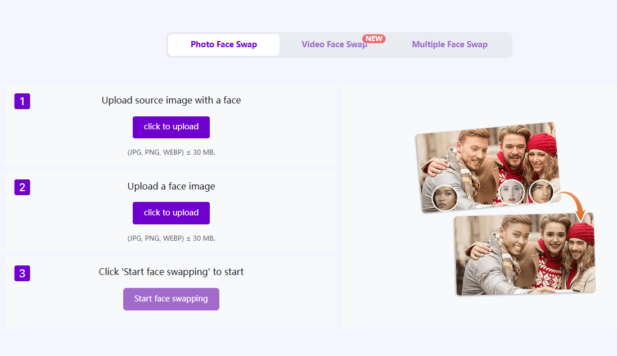Switch to the Video Face Swap tab
Image resolution: width=617 pixels, height=356 pixels.
point(334,45)
